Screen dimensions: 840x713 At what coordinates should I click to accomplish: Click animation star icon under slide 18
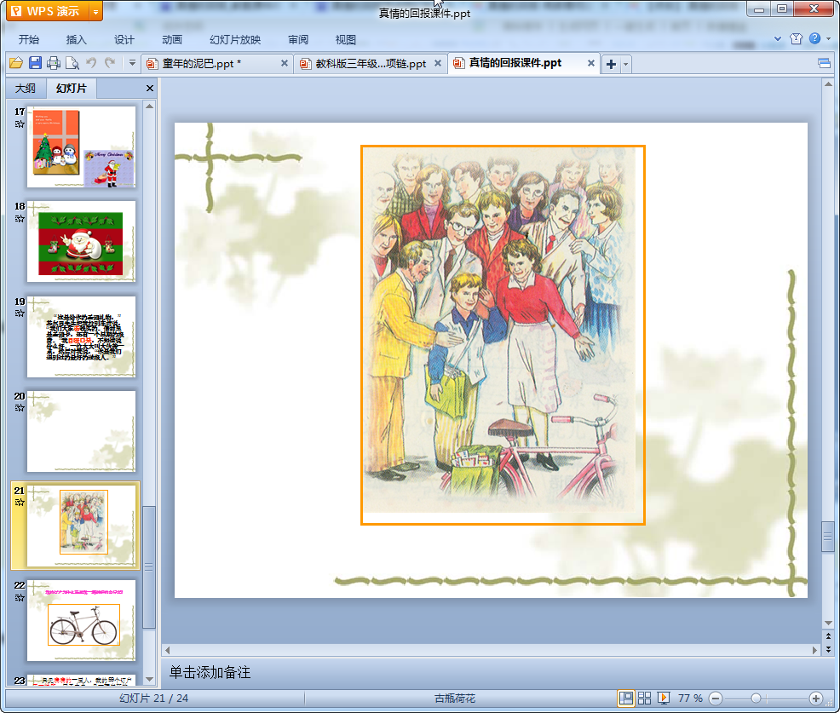(x=20, y=219)
